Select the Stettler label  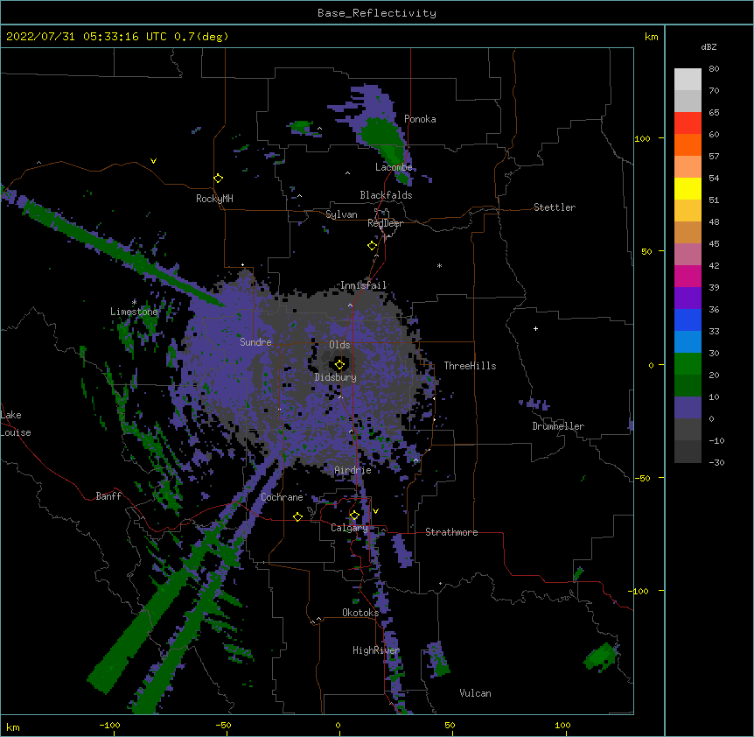point(555,207)
